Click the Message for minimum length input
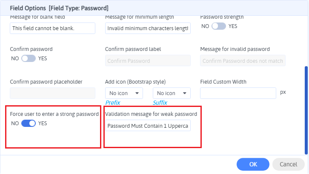Viewport: 309px width, 174px height. pyautogui.click(x=148, y=28)
